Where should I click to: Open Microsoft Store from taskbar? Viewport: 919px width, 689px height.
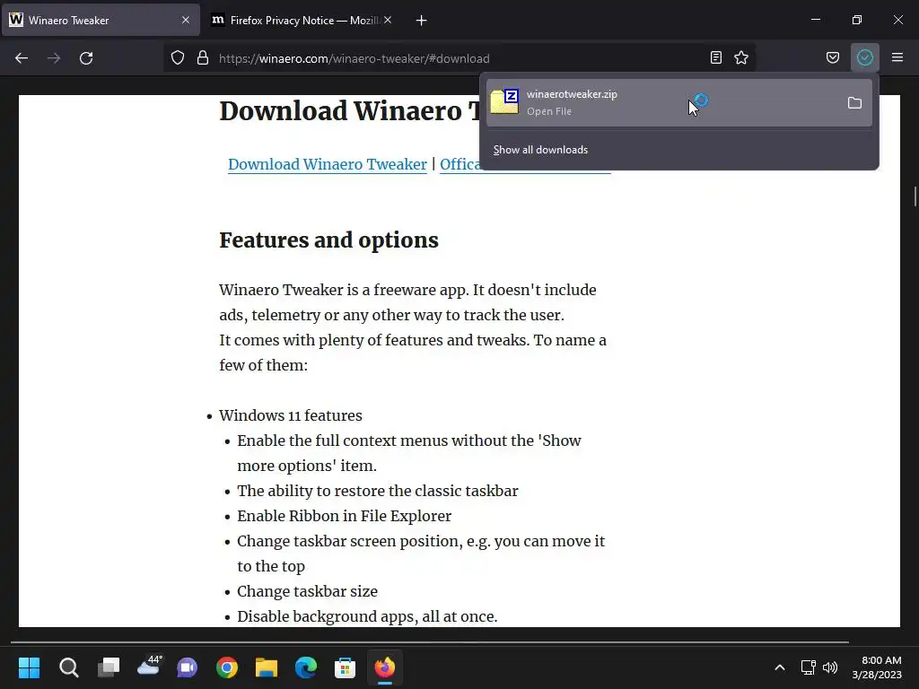click(x=346, y=667)
